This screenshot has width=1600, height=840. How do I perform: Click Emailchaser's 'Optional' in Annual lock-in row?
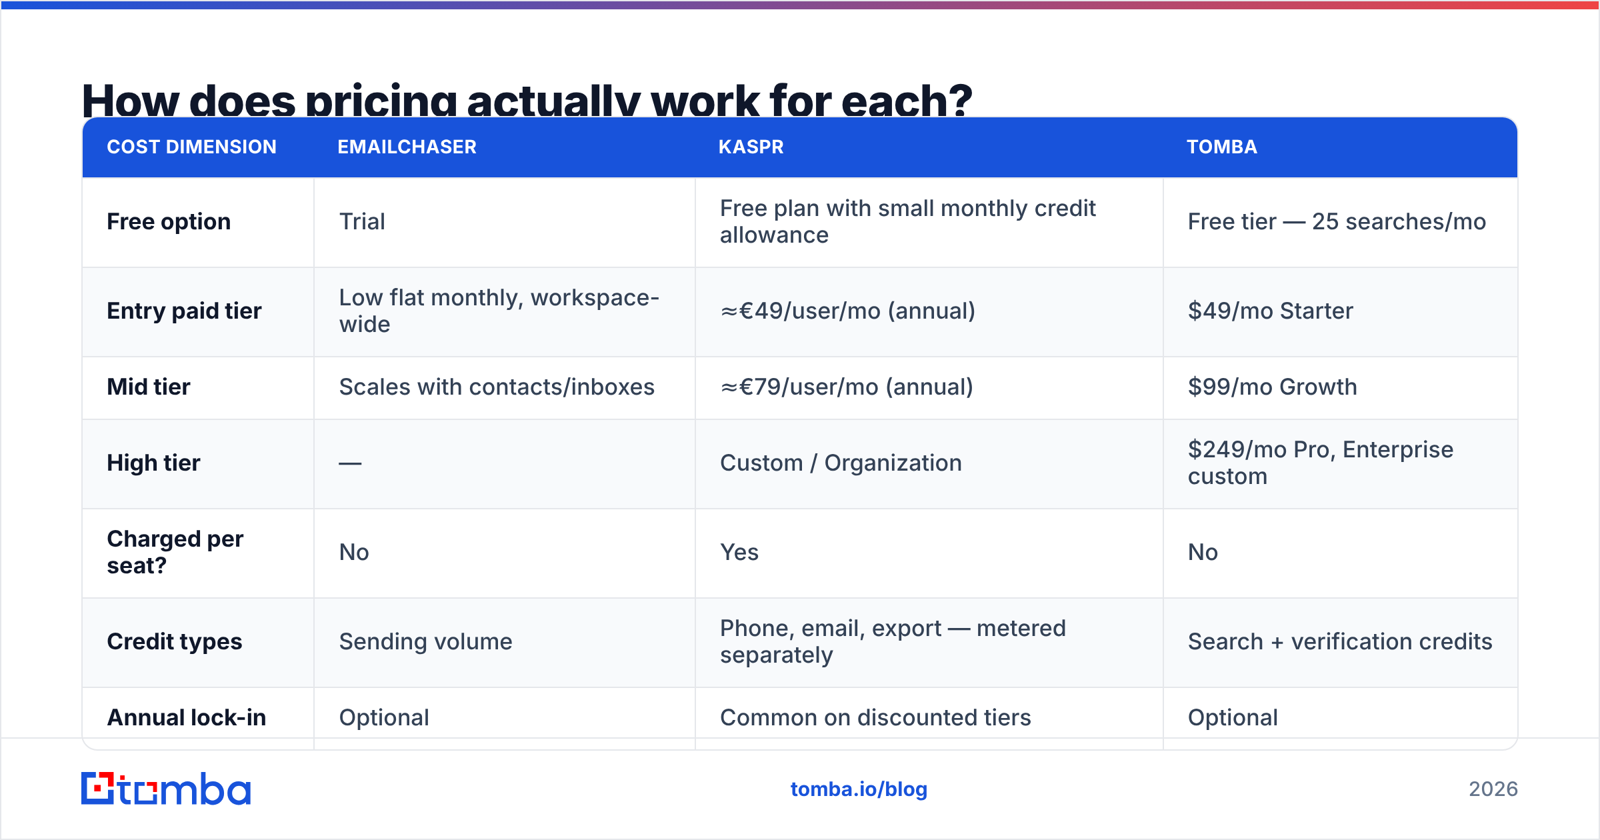(x=384, y=717)
